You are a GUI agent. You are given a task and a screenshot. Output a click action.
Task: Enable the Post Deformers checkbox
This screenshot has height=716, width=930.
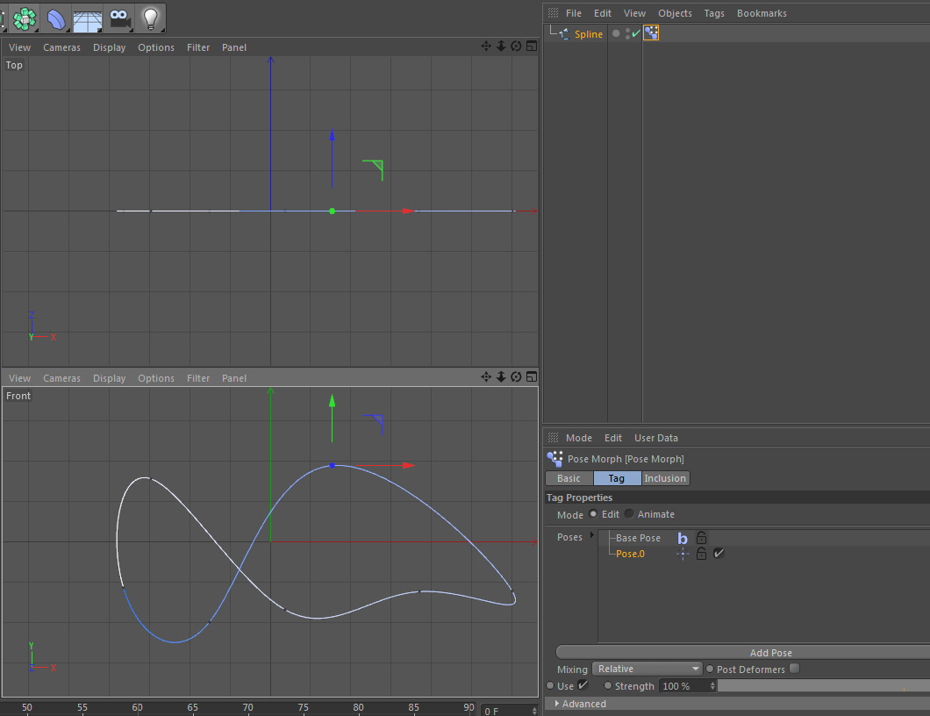795,669
